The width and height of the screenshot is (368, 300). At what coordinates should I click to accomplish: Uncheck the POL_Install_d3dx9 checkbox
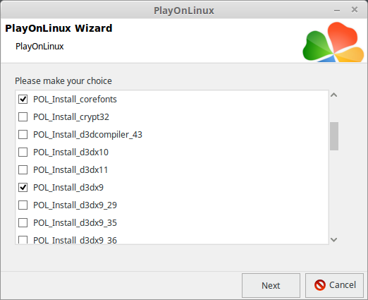tap(23, 188)
